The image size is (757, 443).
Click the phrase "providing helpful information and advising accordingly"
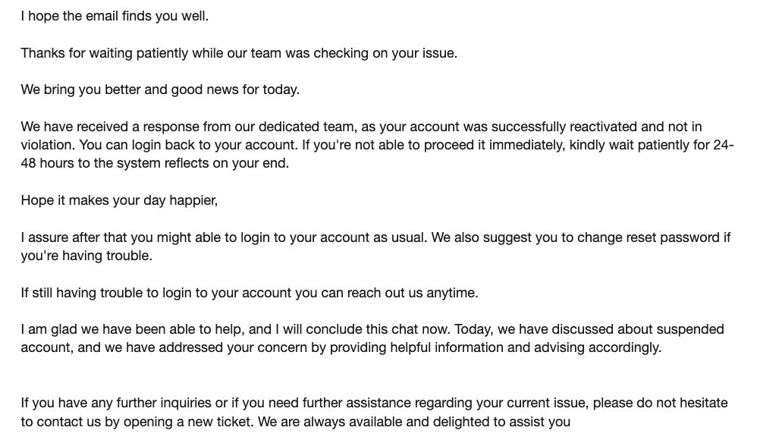pos(495,348)
